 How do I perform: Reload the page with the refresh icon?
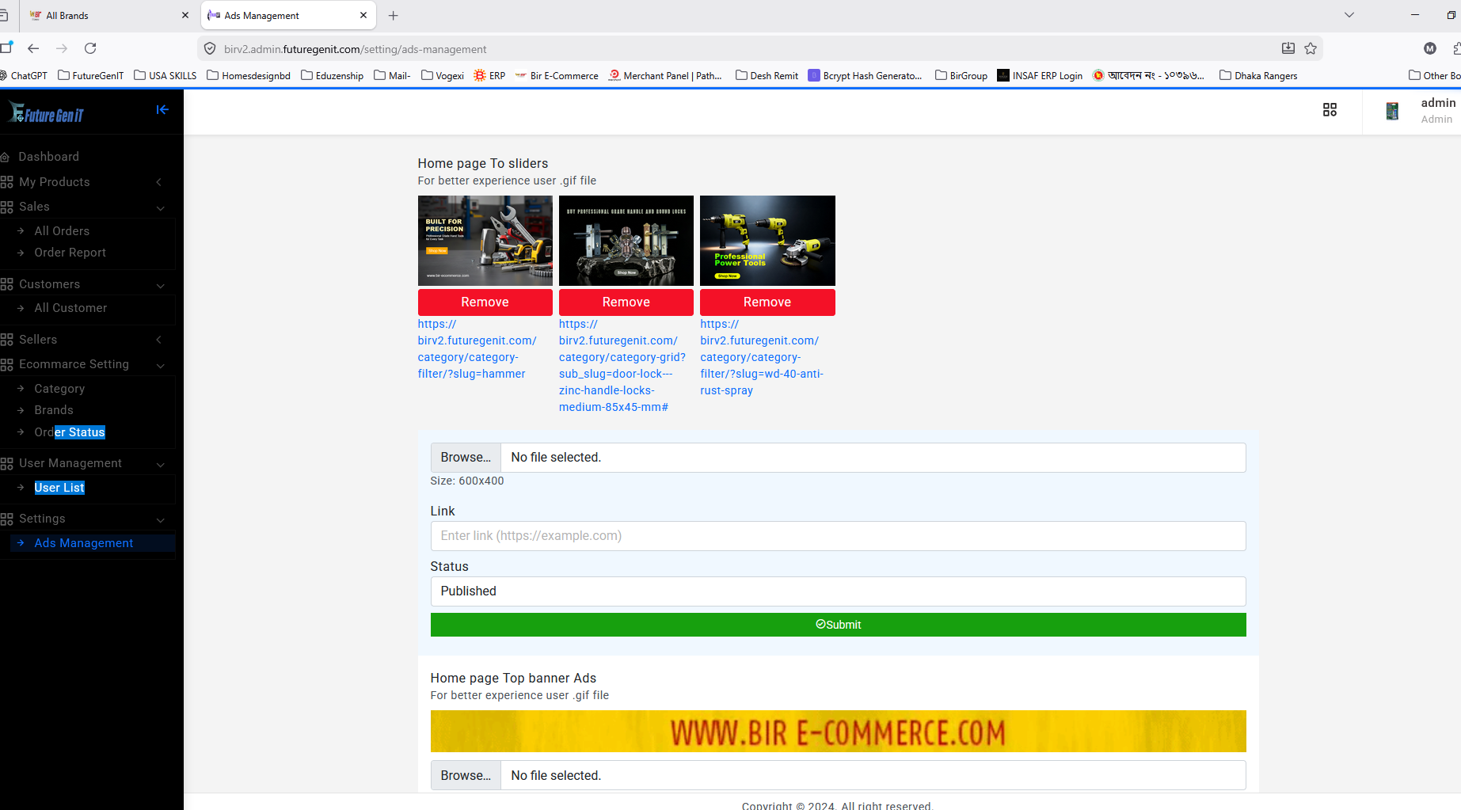click(x=90, y=48)
